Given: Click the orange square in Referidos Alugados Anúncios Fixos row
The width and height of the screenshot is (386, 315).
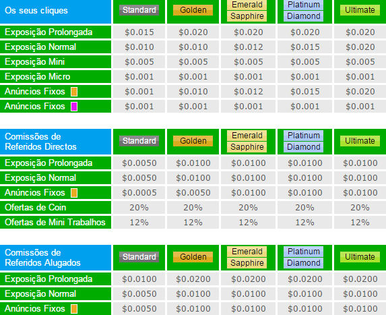Looking at the screenshot, I should (x=74, y=308).
